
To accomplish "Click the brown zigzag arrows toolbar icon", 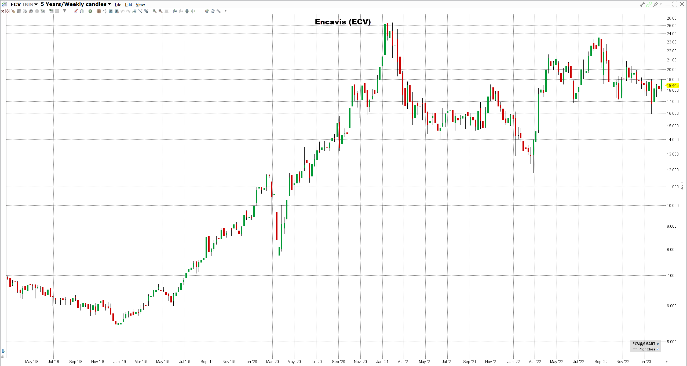I will click(x=13, y=11).
